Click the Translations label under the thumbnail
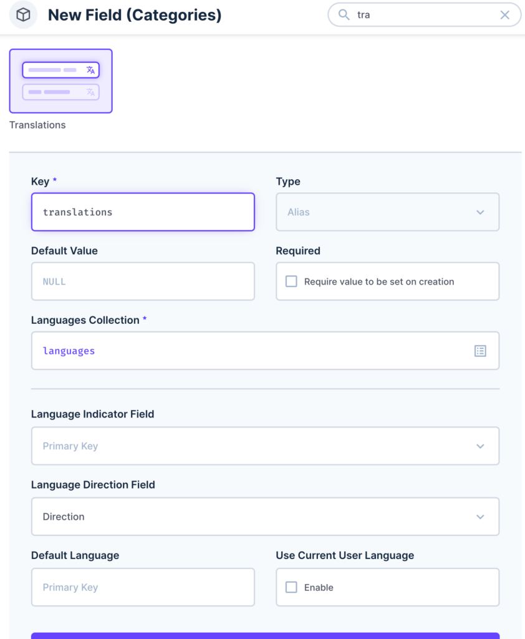Screen dimensions: 525x639 click(37, 125)
